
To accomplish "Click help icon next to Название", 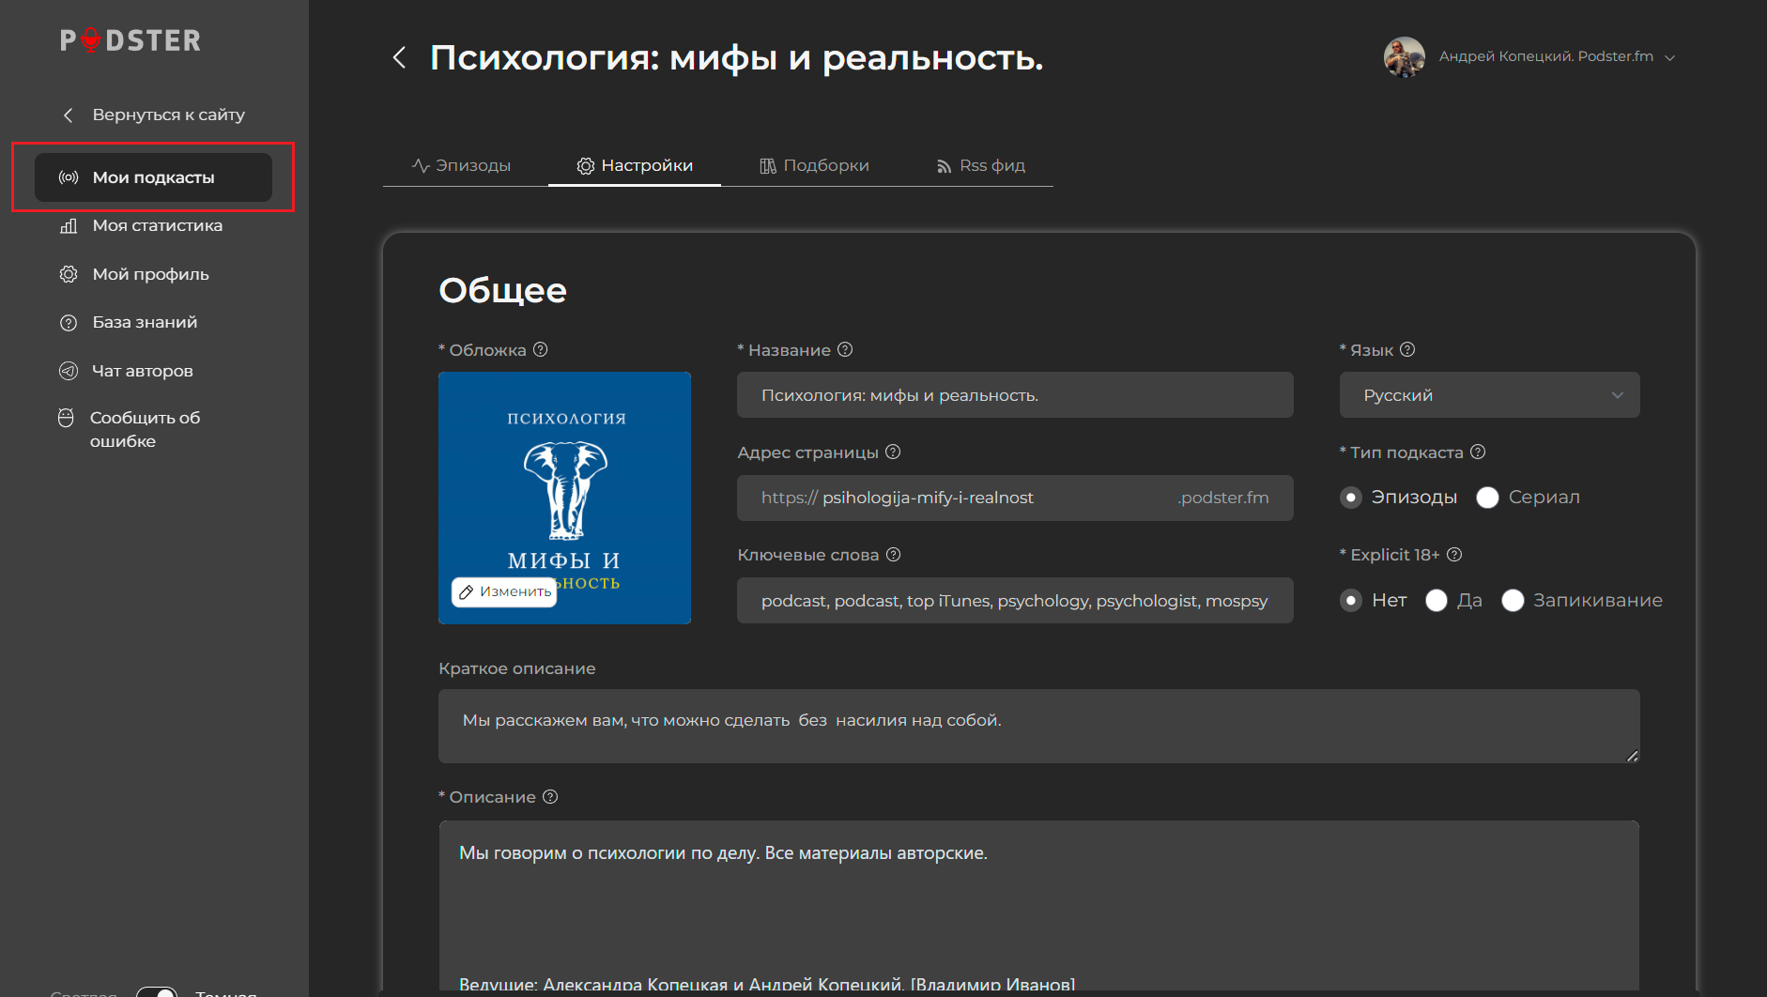I will tap(845, 349).
